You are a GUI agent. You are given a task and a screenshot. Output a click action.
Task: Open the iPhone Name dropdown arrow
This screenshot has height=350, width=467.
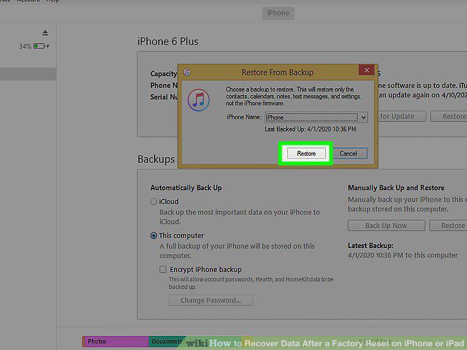tap(363, 117)
